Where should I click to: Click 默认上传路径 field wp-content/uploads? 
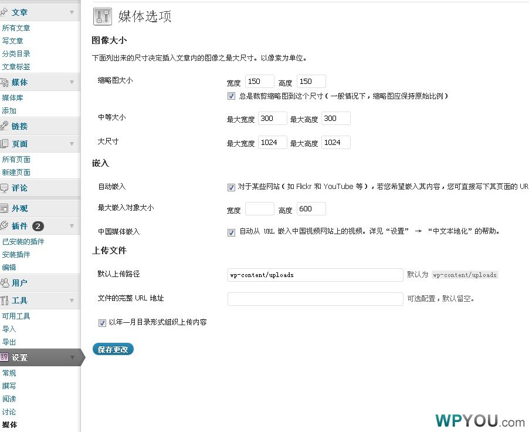[x=315, y=275]
